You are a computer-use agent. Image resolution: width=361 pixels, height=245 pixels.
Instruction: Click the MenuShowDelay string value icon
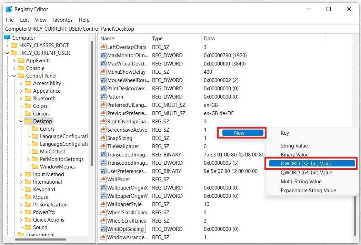[x=103, y=72]
